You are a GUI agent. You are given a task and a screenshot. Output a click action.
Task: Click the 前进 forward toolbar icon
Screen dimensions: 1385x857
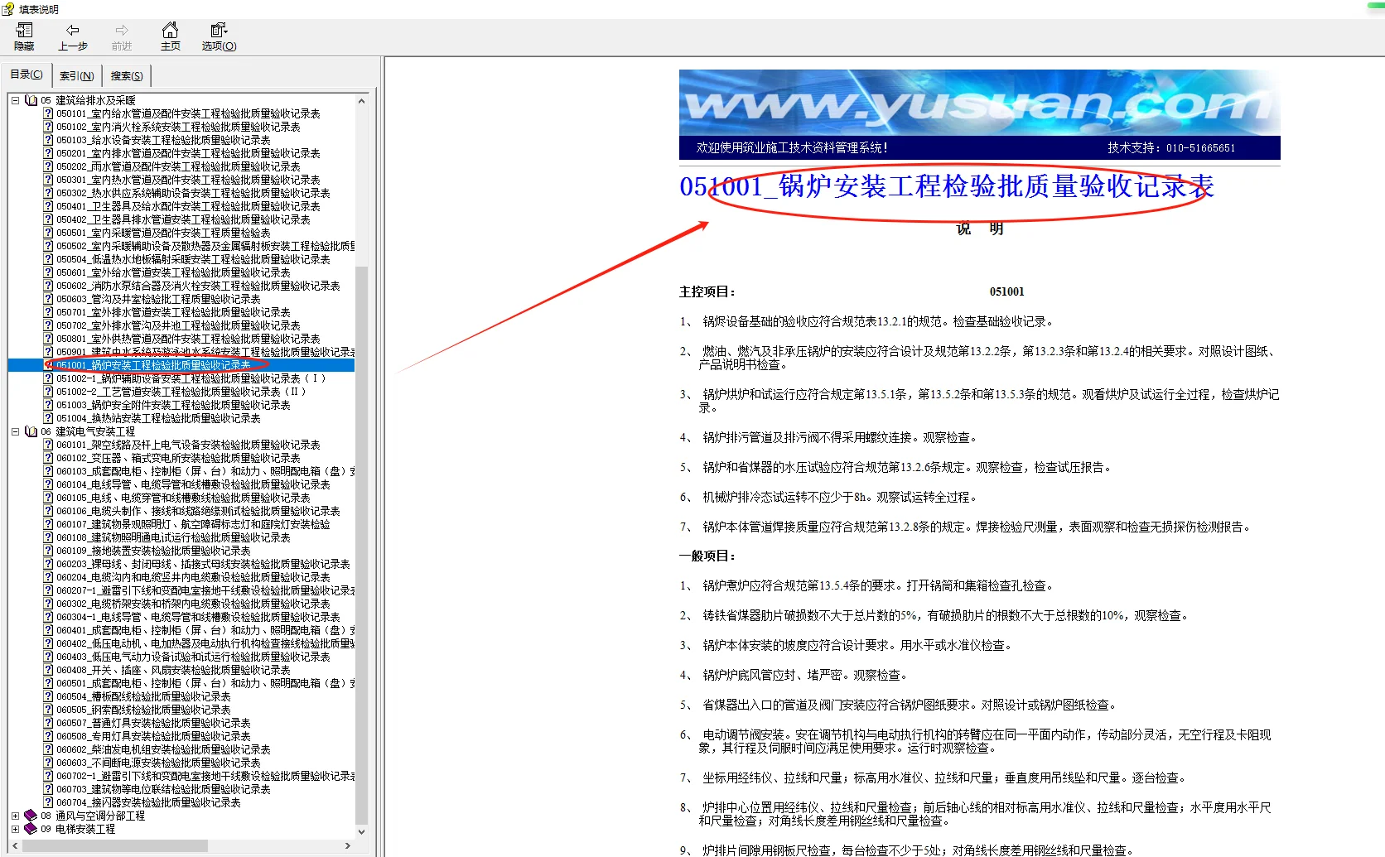click(122, 36)
